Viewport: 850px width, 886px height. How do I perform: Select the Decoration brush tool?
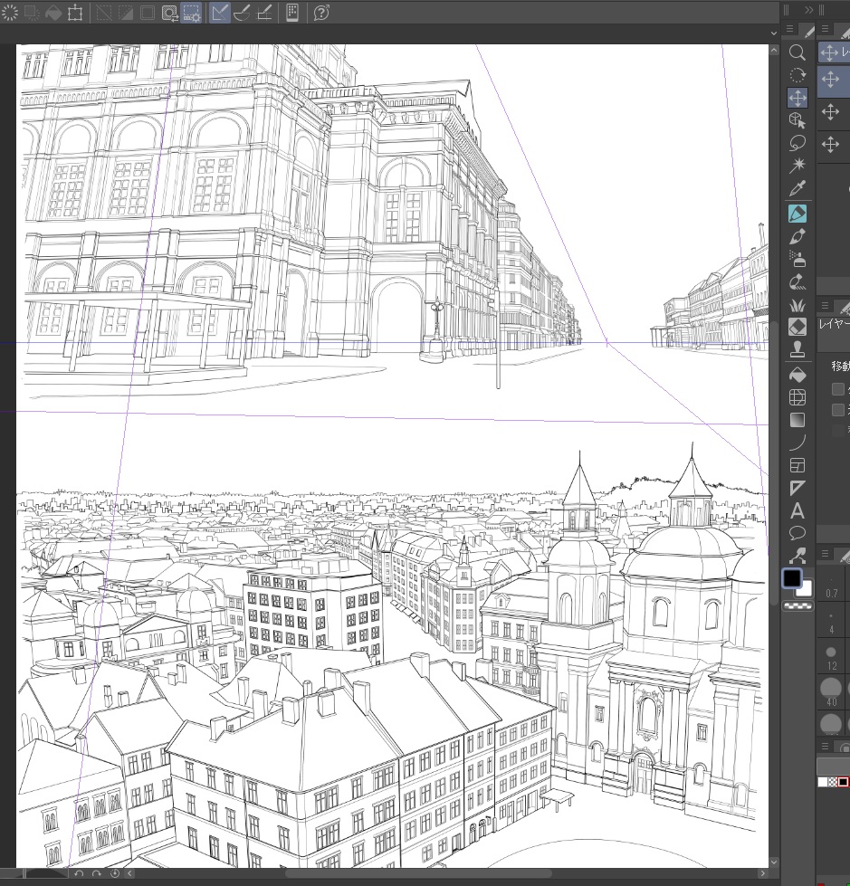click(797, 281)
